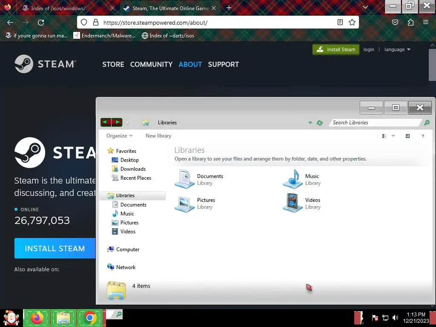
Task: Click the volume speaker tray icon
Action: (395, 318)
